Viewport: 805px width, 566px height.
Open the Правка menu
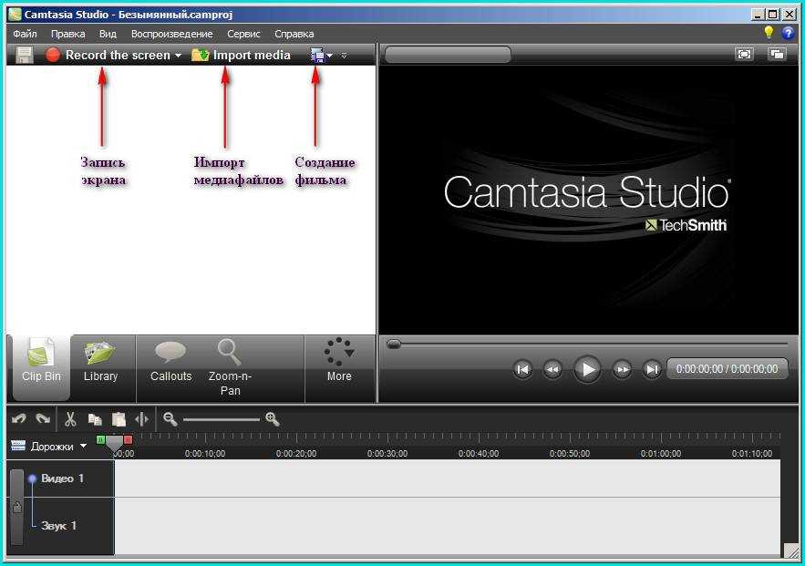[x=67, y=34]
